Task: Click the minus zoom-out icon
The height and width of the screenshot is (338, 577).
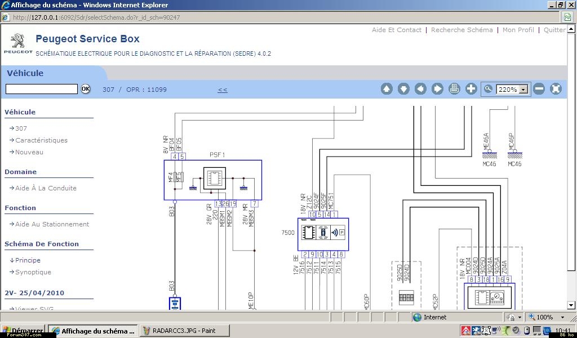Action: 539,89
